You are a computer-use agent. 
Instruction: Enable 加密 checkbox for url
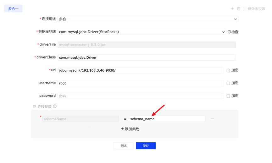point(228,70)
